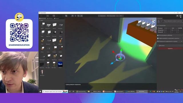
Task: Click the Windows taskbar search box
Action: (55, 92)
